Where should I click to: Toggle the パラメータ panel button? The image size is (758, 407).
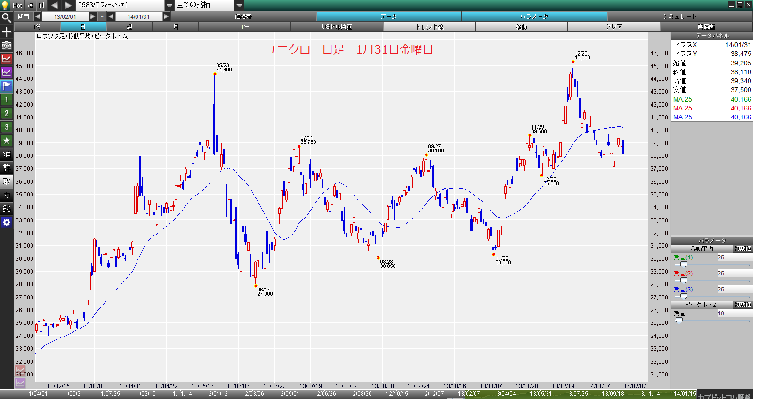(x=534, y=16)
